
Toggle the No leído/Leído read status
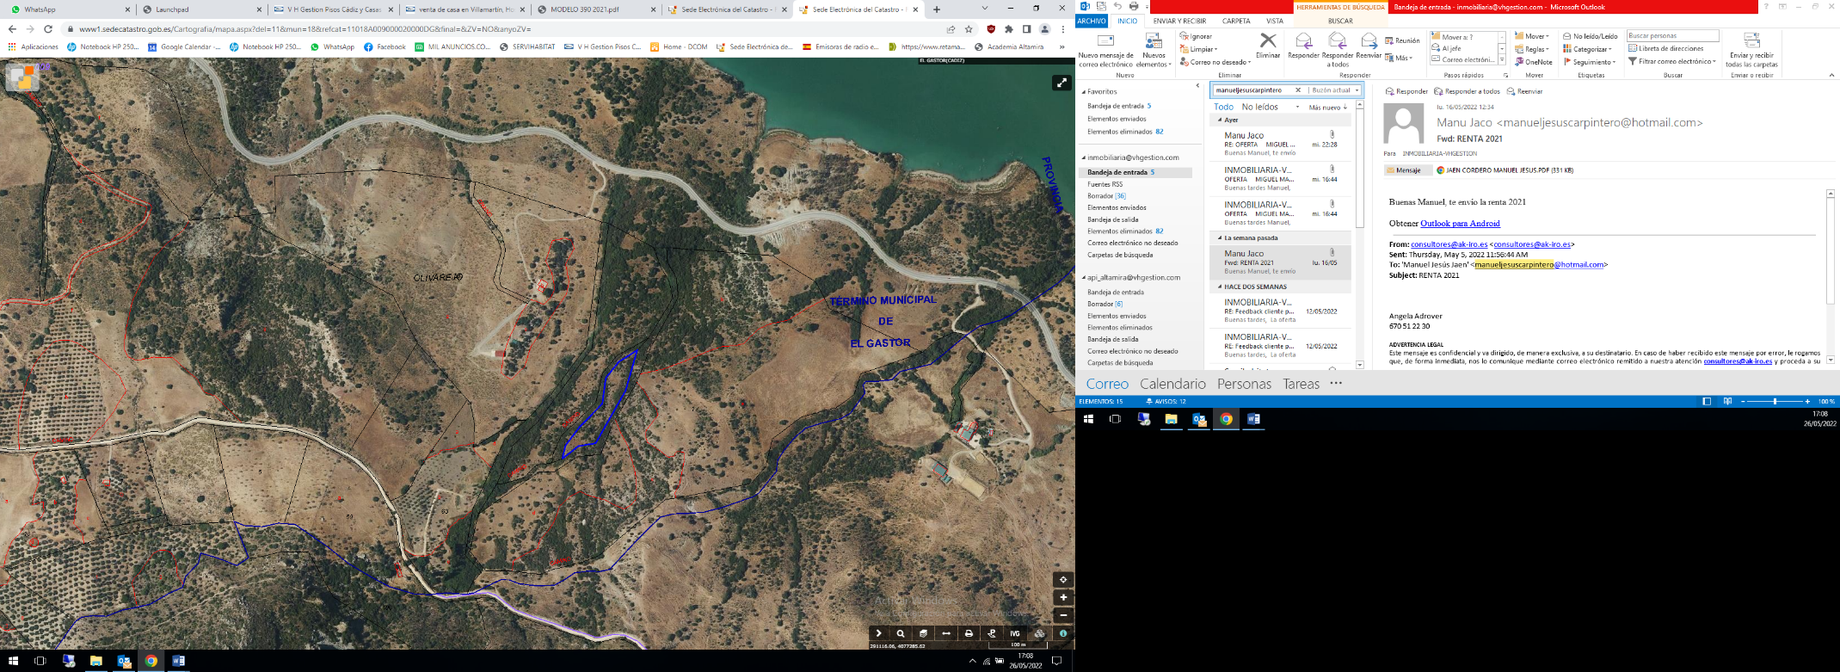(x=1590, y=36)
